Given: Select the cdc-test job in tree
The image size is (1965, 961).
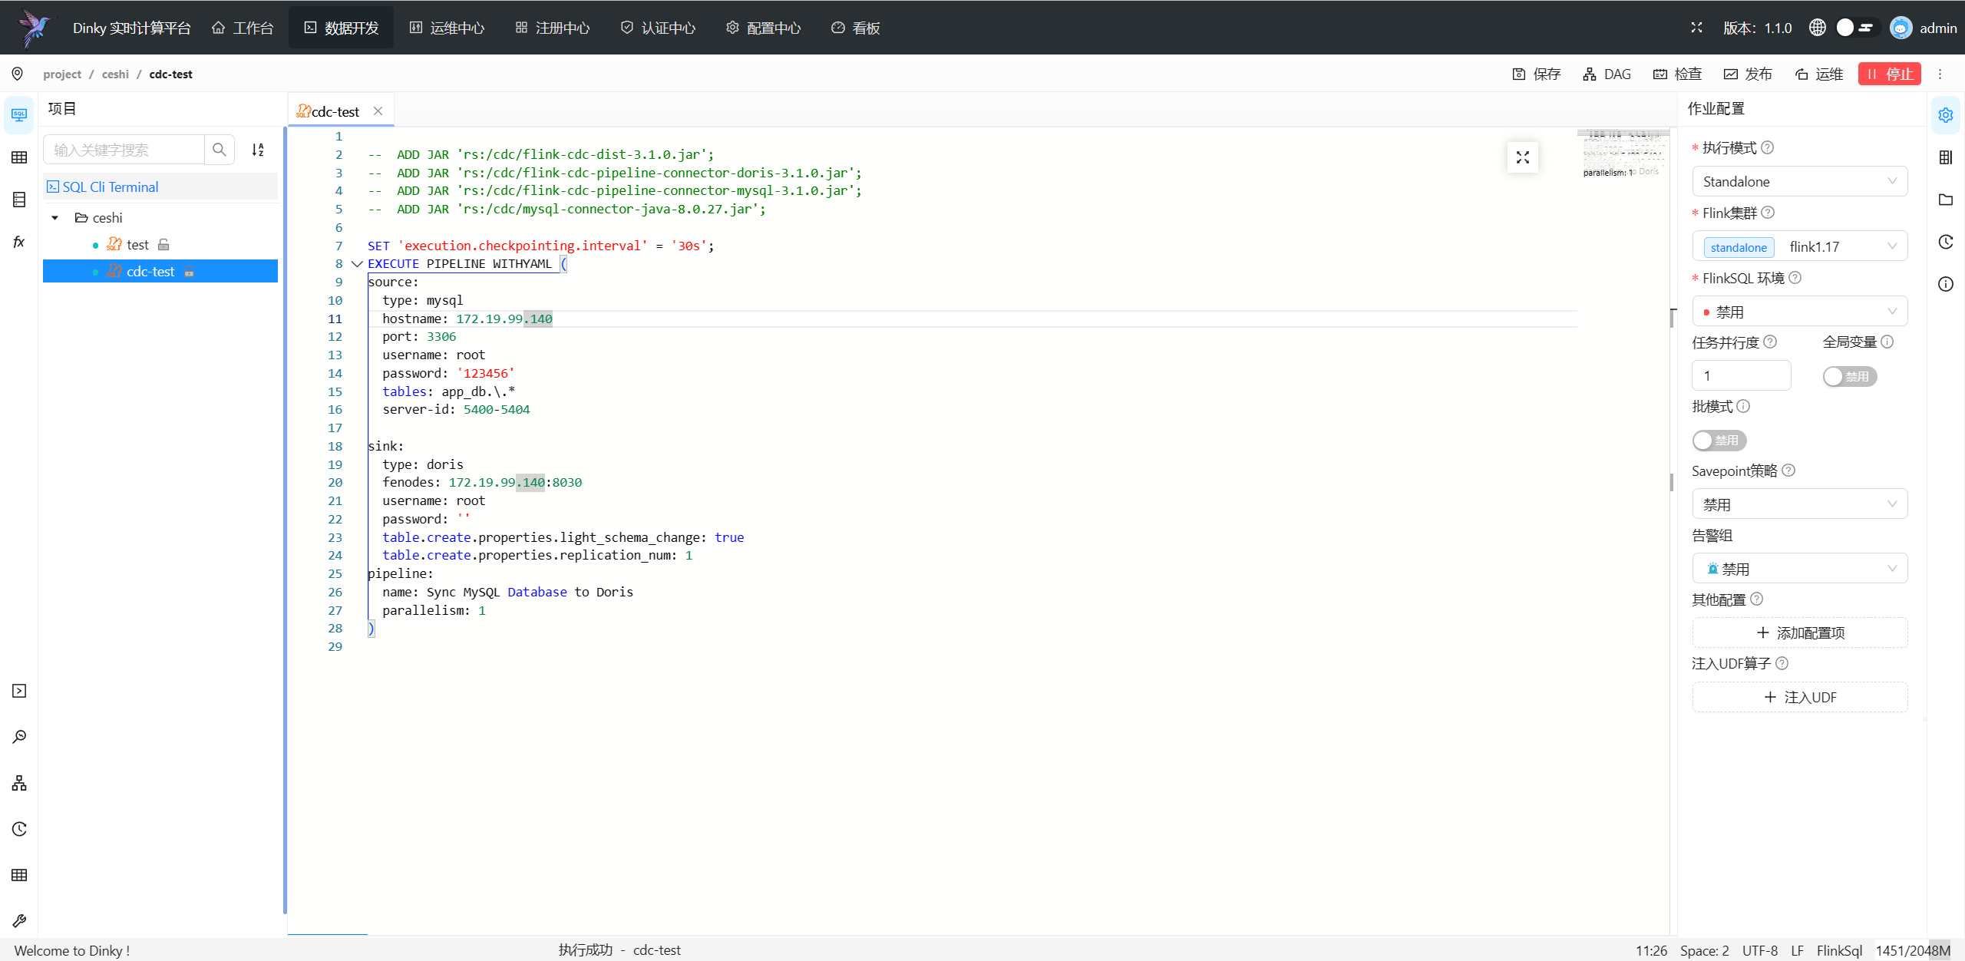Looking at the screenshot, I should (160, 271).
